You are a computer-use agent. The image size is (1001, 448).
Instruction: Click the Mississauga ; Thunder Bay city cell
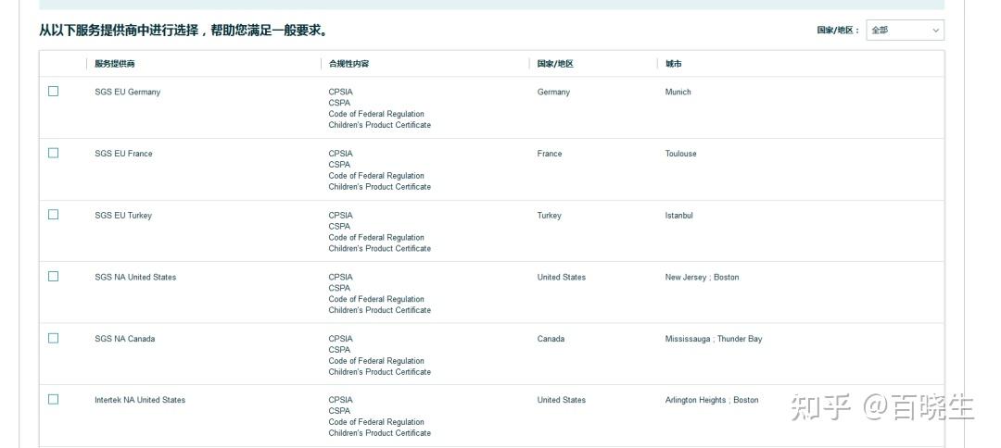pos(714,339)
